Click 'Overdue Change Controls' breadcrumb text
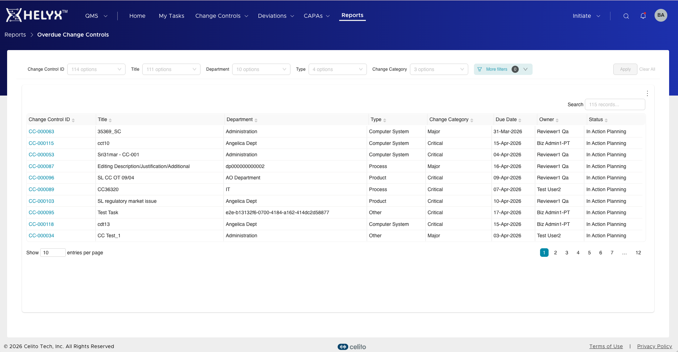The width and height of the screenshot is (678, 352). click(x=73, y=35)
